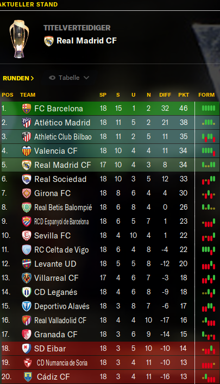Screen dimensions: 220x384
Task: Sort table by PKT column header
Action: click(x=184, y=95)
